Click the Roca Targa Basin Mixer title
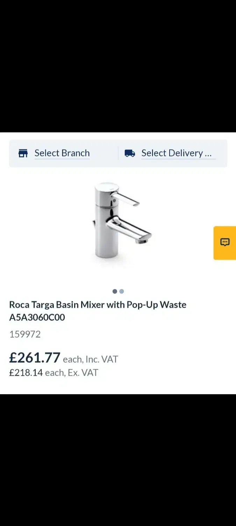This screenshot has width=236, height=526. click(x=98, y=305)
